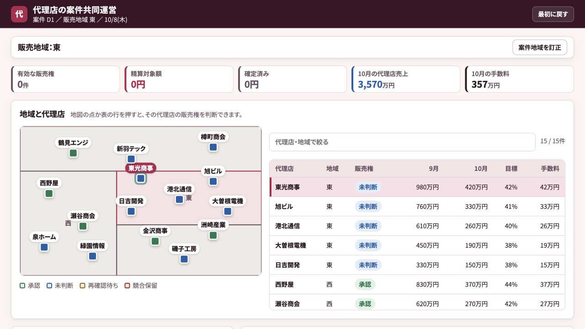This screenshot has height=329, width=585.
Task: Select the 日吉開発 map marker
Action: point(131,211)
